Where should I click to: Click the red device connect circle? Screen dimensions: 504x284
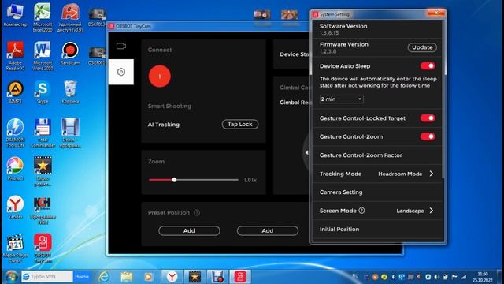(160, 77)
